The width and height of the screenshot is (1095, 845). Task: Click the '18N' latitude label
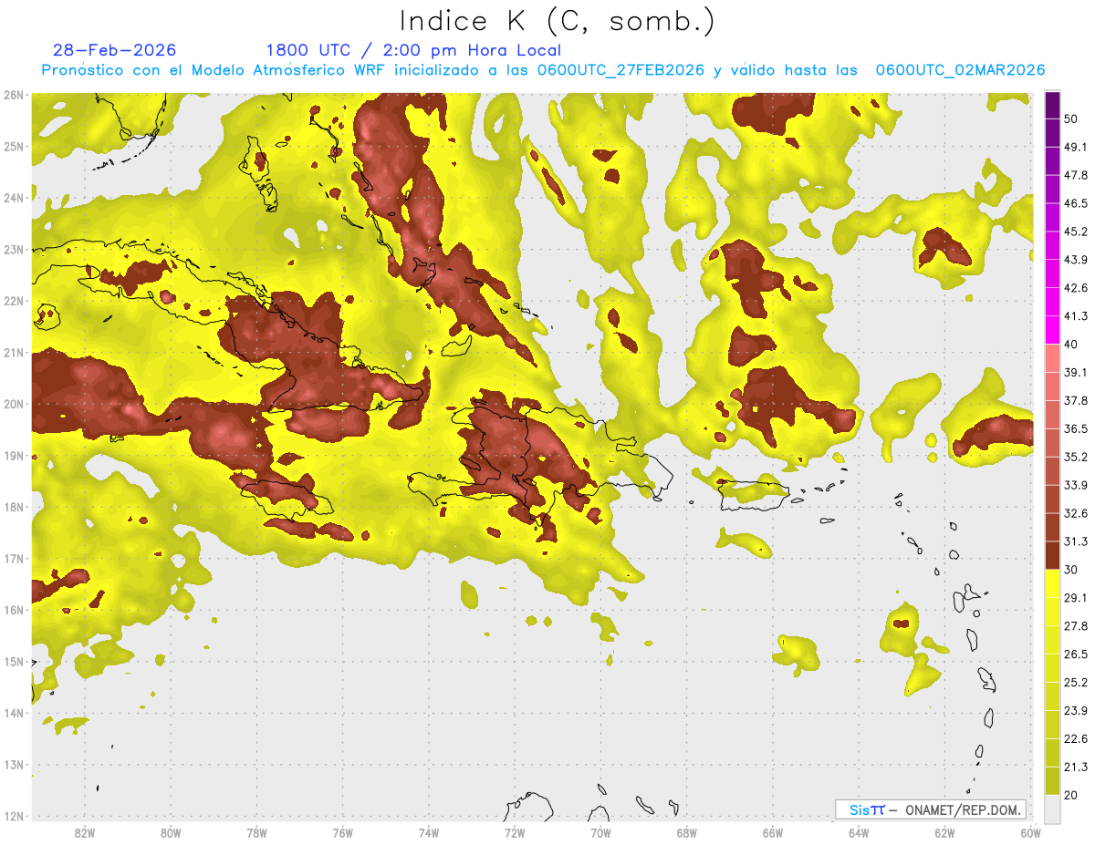14,507
